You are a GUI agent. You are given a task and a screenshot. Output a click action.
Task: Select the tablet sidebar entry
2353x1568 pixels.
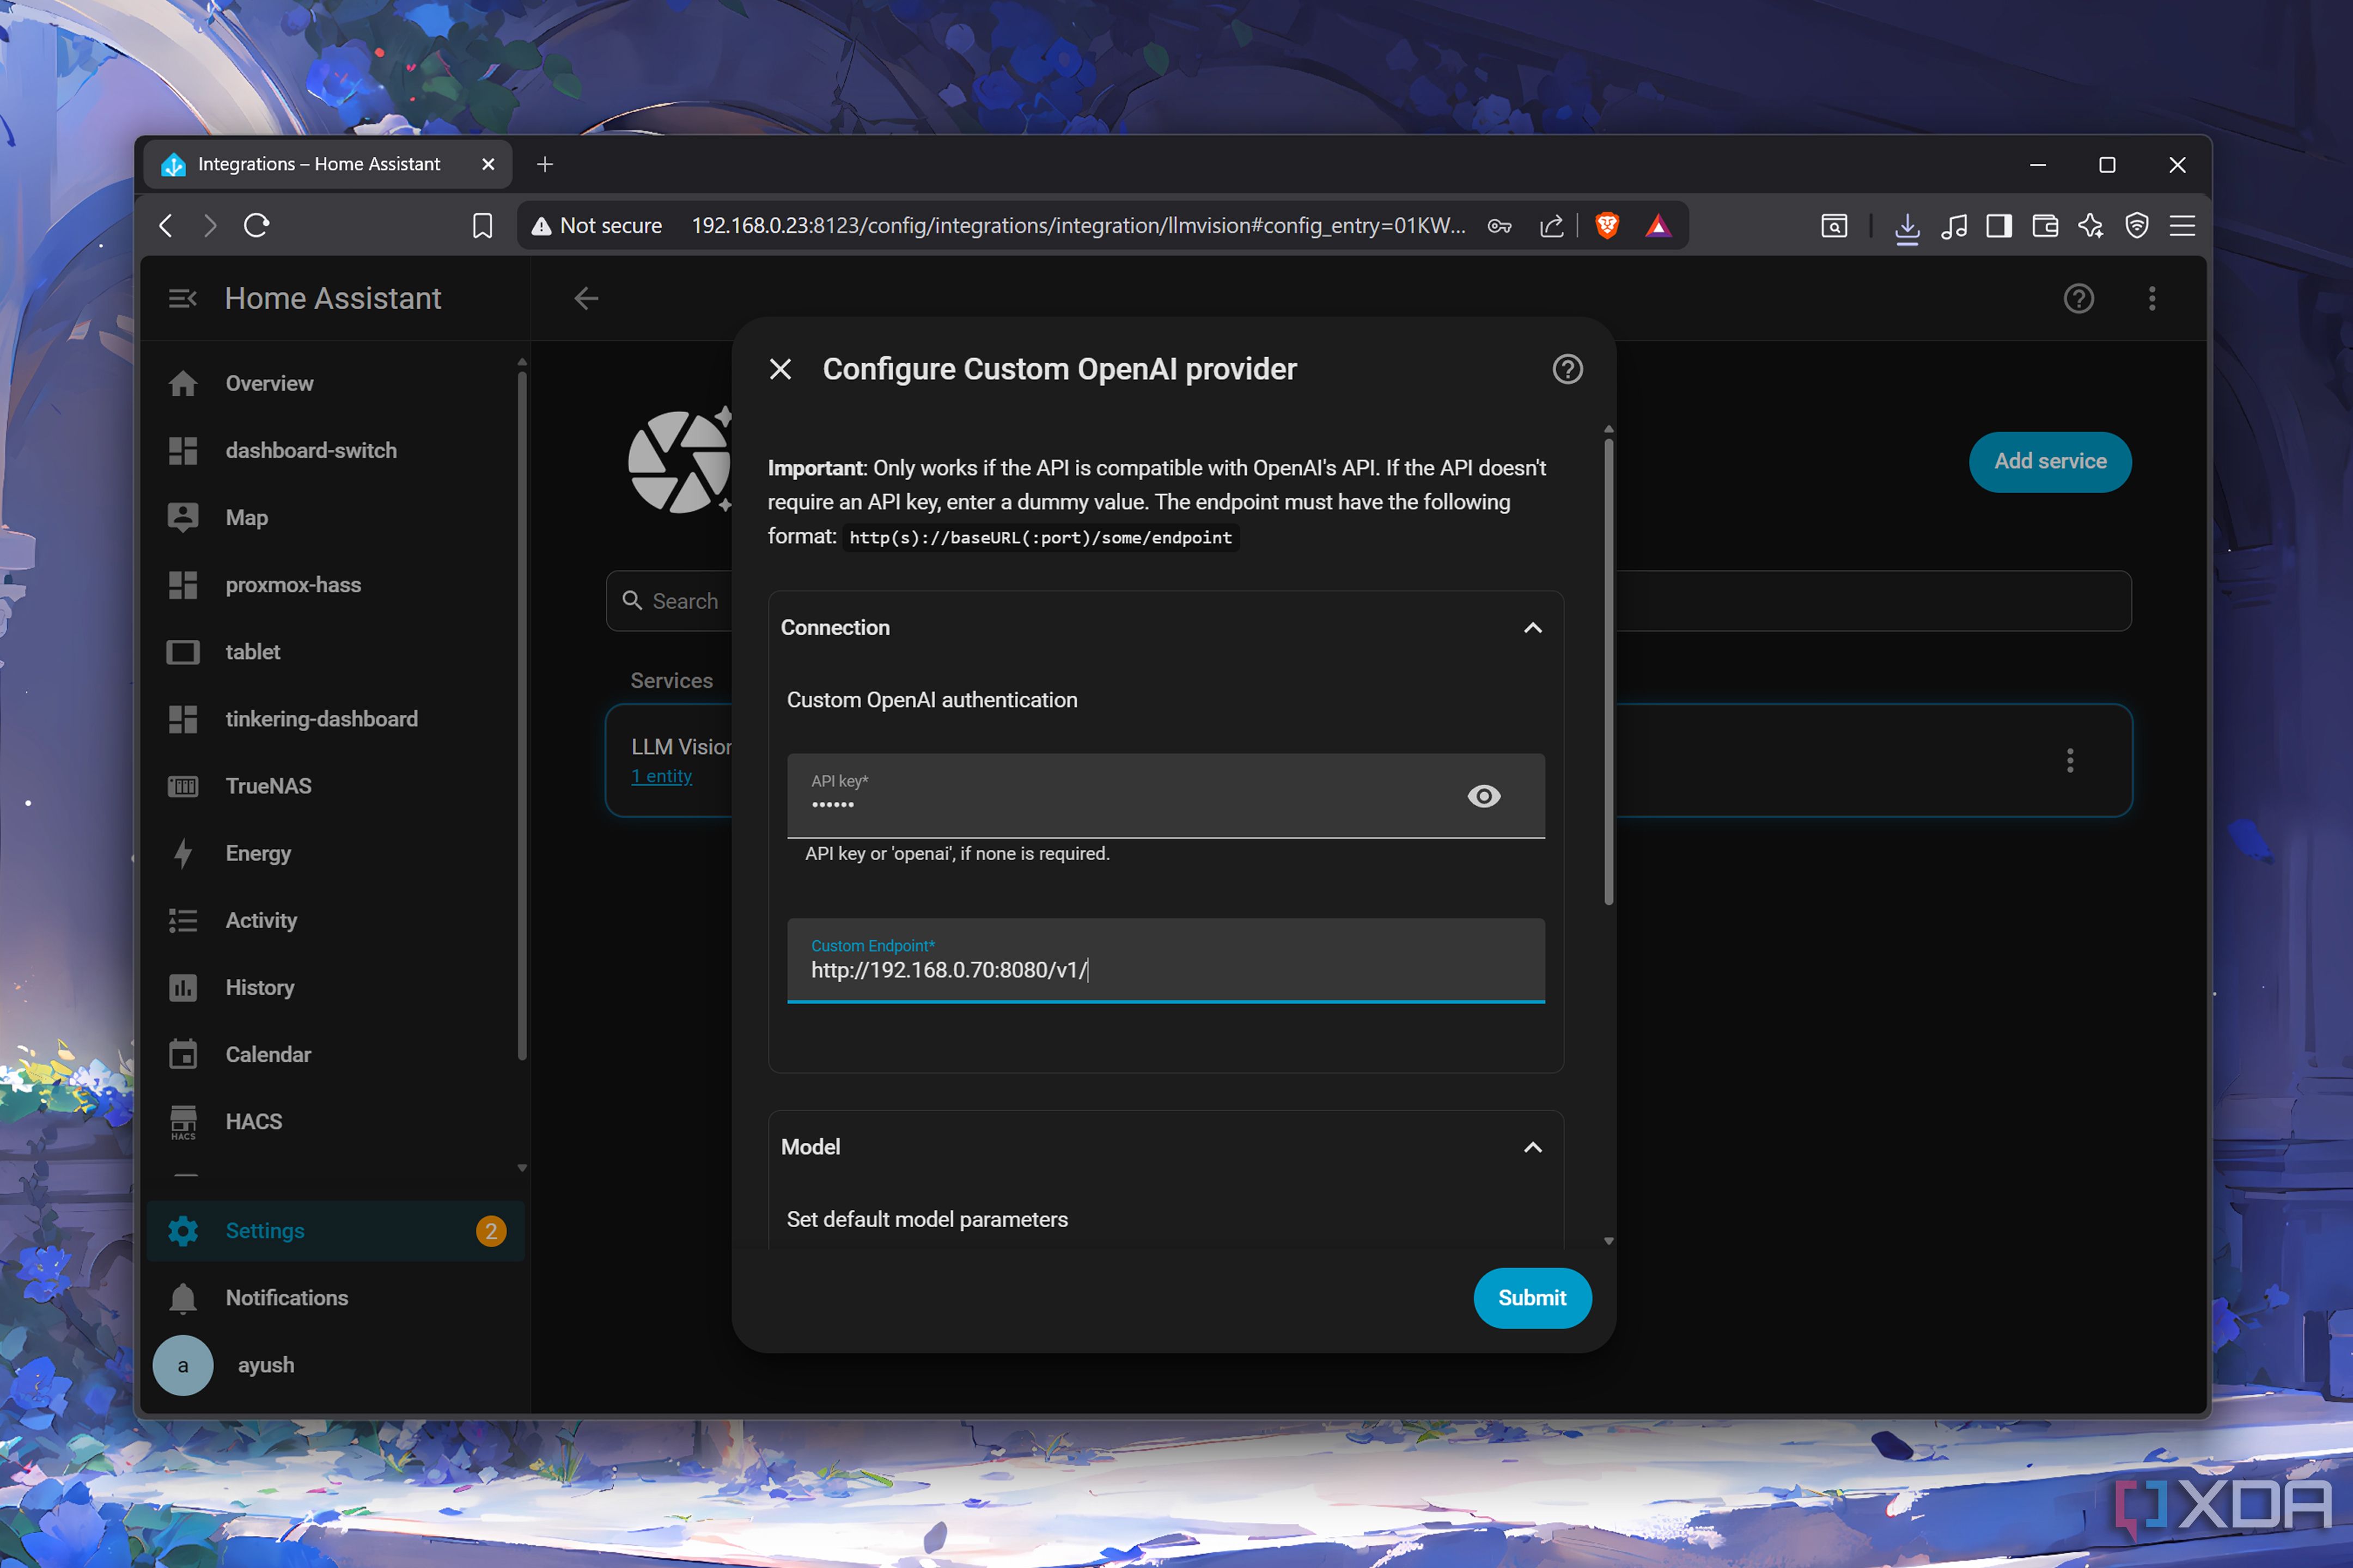[335, 652]
